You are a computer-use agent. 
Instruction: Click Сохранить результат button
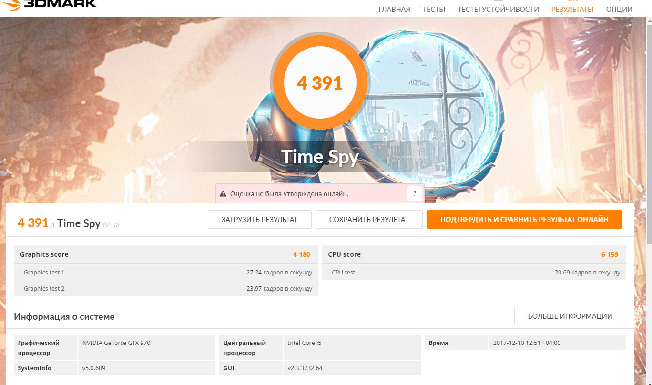click(x=369, y=220)
